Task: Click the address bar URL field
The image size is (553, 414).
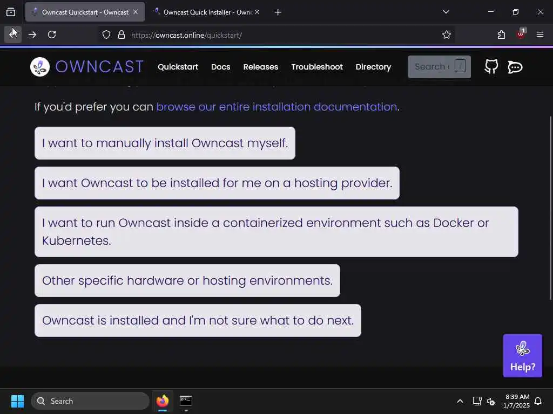Action: point(275,35)
